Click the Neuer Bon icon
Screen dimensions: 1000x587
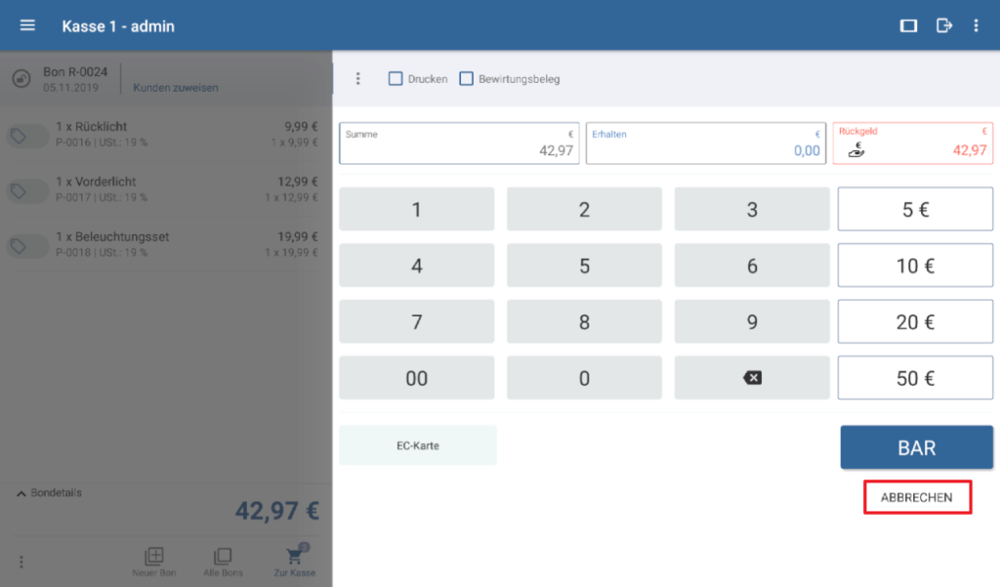click(153, 557)
